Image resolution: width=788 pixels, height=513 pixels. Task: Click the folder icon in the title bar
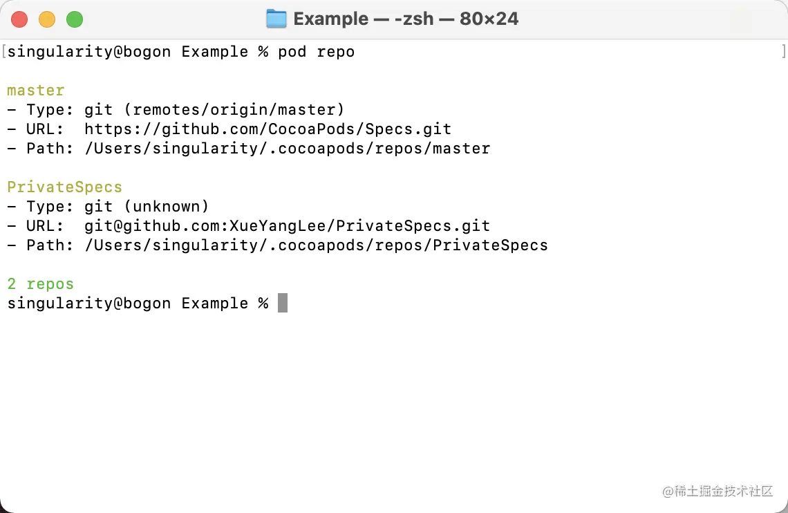tap(276, 19)
